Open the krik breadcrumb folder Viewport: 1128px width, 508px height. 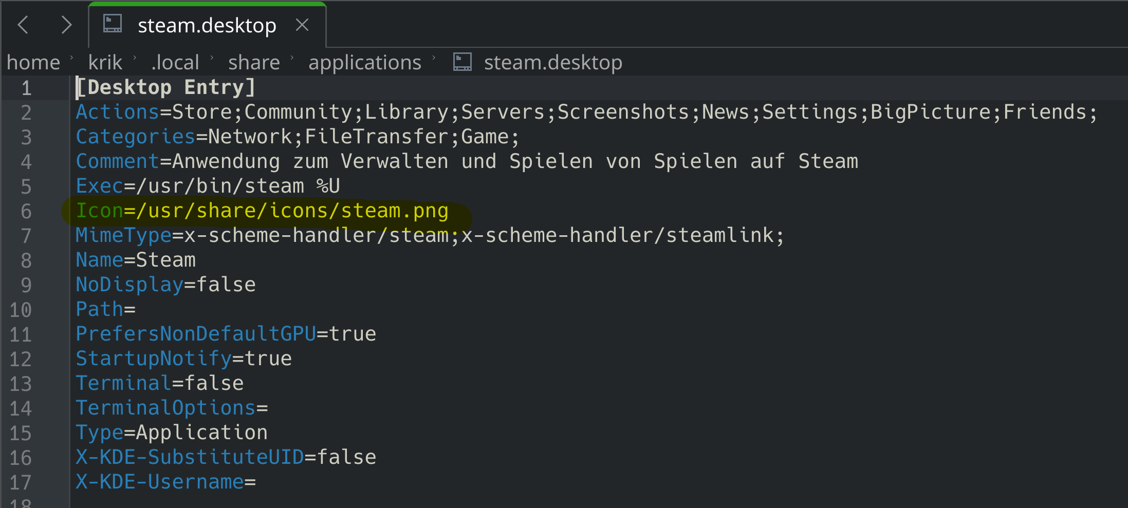105,63
